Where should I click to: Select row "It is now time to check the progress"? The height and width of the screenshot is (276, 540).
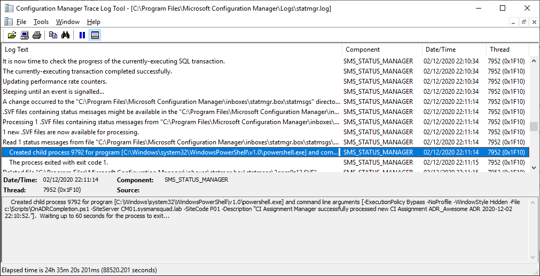click(265, 61)
